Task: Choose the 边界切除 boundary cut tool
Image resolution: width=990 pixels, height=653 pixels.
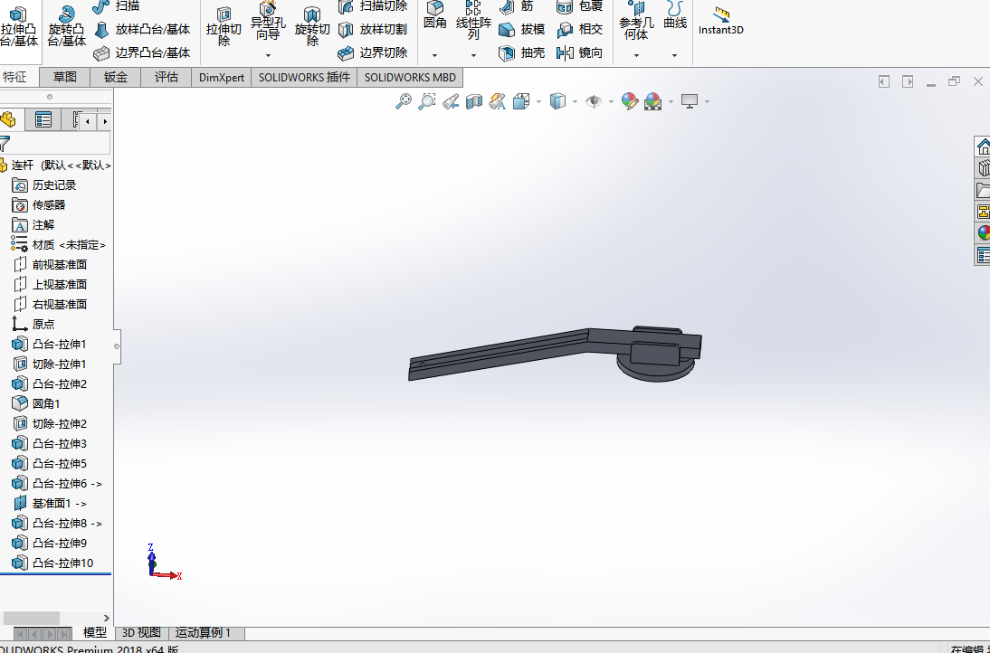Action: 373,53
